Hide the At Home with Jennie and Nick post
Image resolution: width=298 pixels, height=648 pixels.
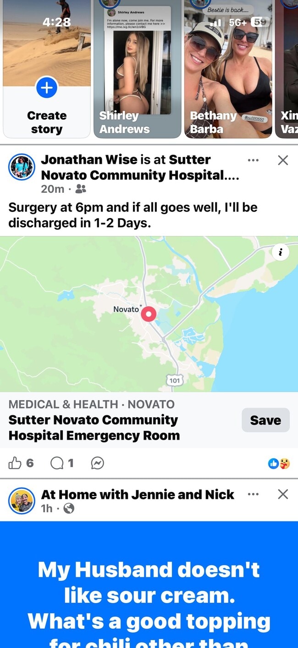283,494
